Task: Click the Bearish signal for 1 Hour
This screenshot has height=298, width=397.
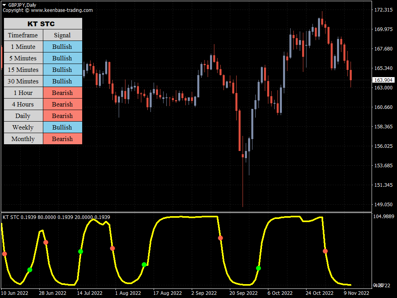Action: (63, 93)
